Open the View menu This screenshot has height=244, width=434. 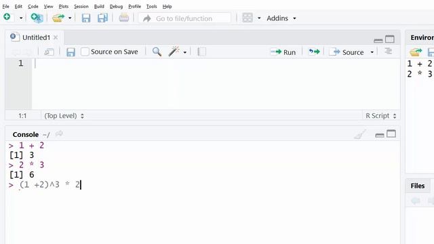48,6
